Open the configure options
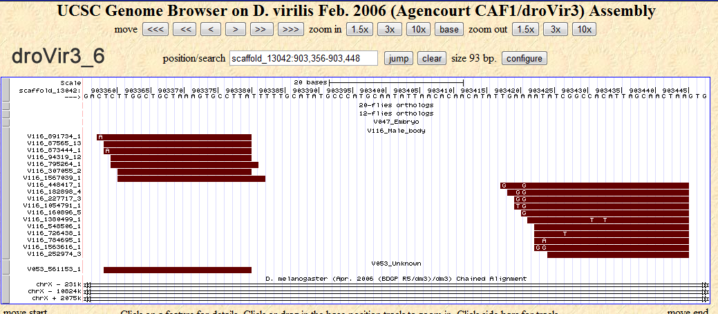This screenshot has width=718, height=314. click(x=525, y=58)
